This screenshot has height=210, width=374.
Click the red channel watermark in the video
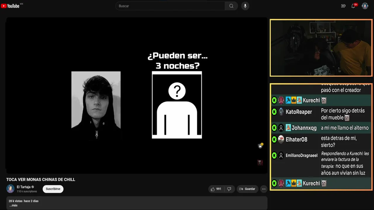260,162
